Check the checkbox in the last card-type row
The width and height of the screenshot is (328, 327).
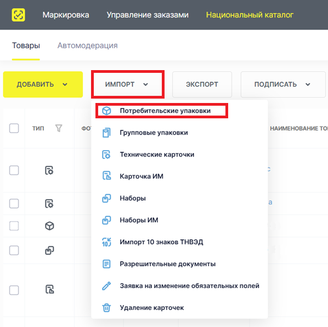[14, 290]
